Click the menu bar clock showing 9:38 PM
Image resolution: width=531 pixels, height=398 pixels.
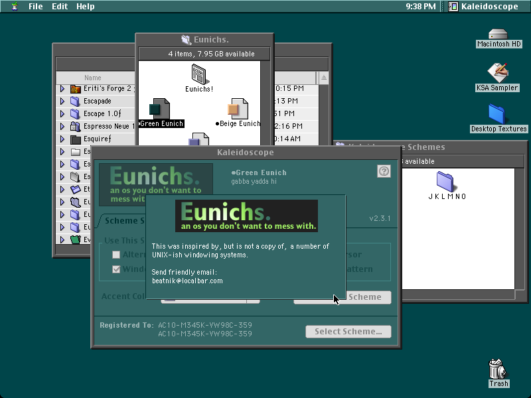coord(421,6)
